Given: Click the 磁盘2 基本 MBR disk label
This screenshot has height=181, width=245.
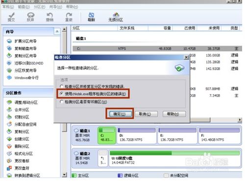Looking at the screenshot, I should [x=83, y=158].
